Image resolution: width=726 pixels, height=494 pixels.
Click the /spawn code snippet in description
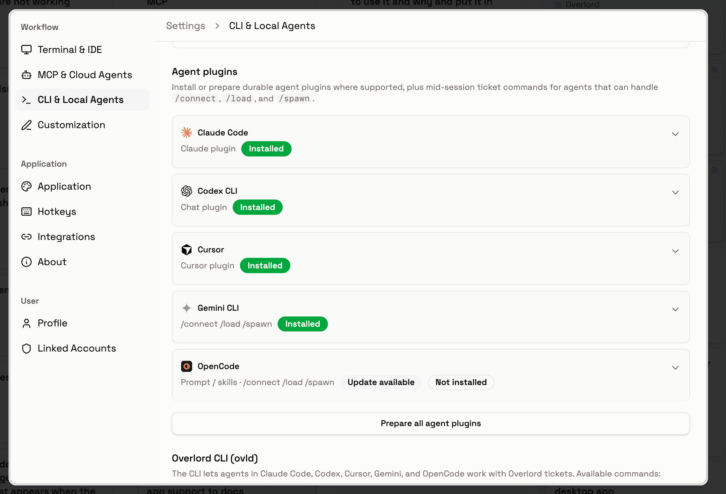(x=294, y=99)
